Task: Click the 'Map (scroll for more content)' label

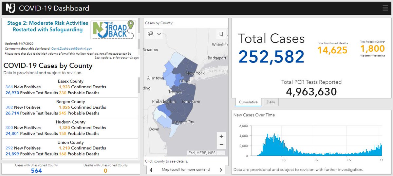Action: [186, 170]
